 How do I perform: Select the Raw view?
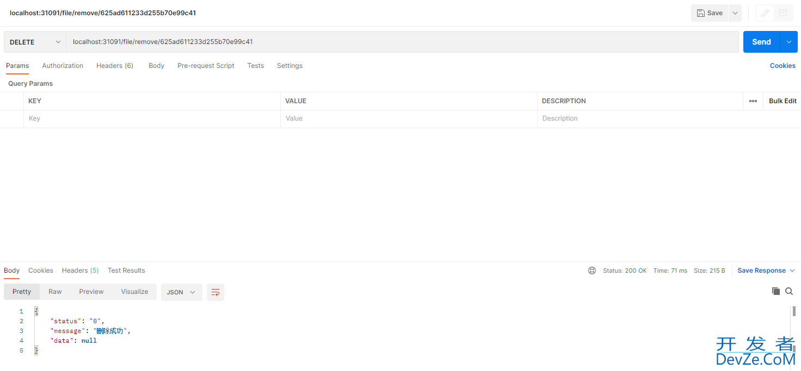pyautogui.click(x=55, y=292)
